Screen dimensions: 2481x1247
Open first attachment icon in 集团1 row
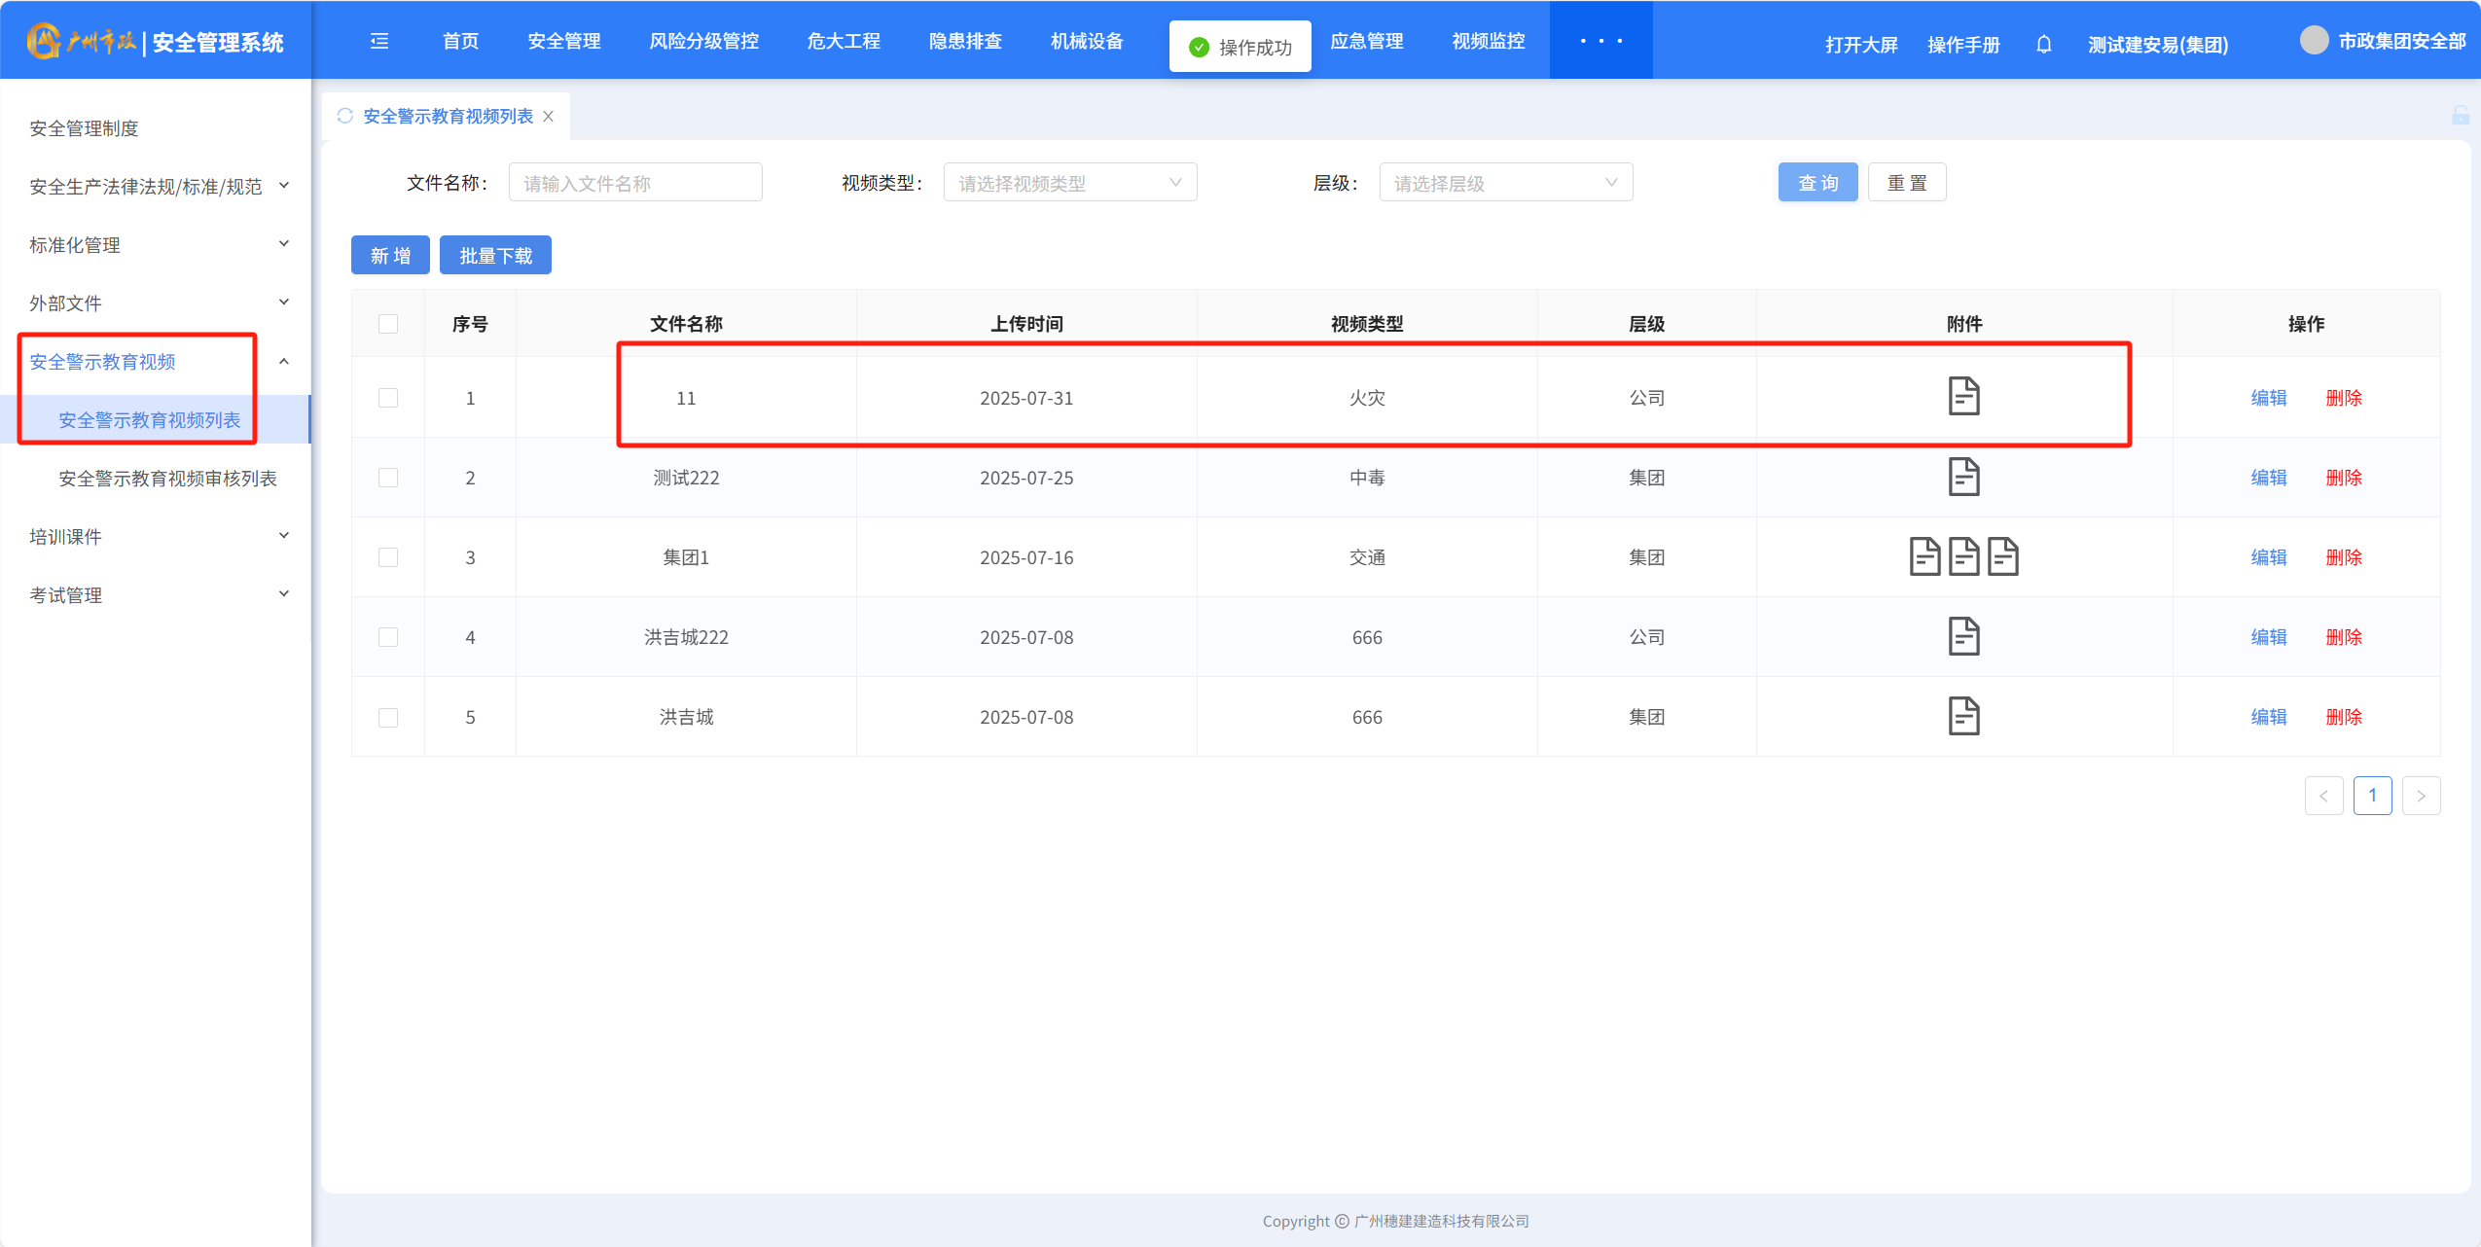1924,556
